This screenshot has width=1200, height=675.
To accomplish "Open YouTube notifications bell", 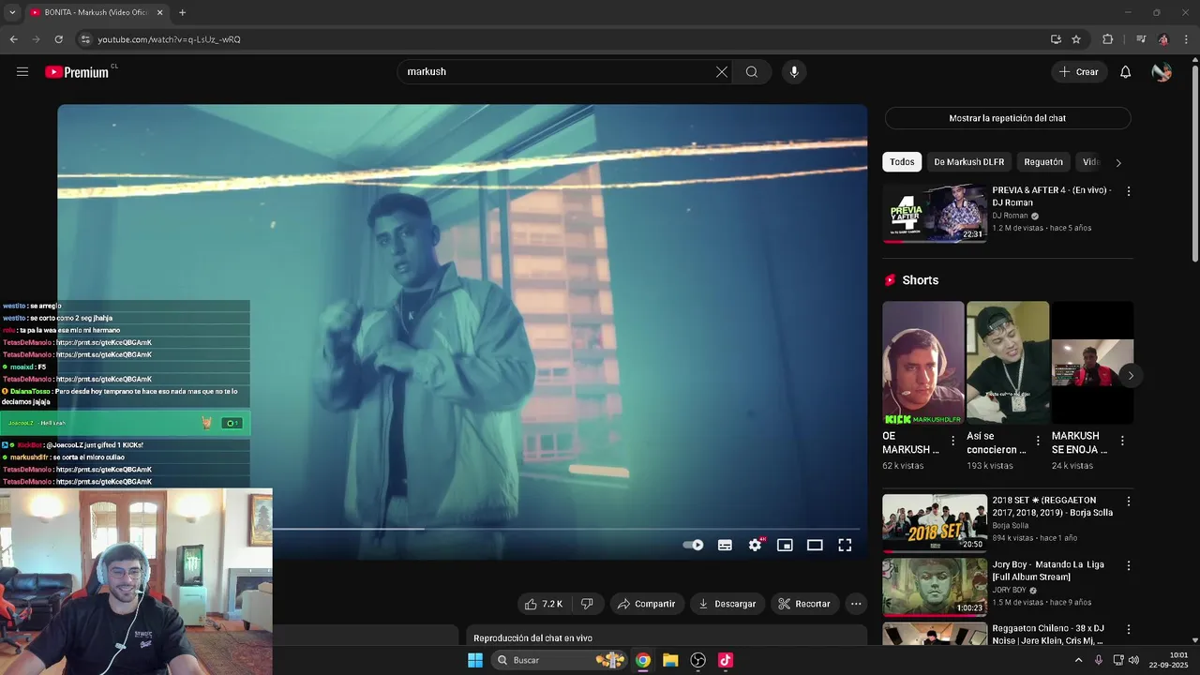I will tap(1125, 71).
